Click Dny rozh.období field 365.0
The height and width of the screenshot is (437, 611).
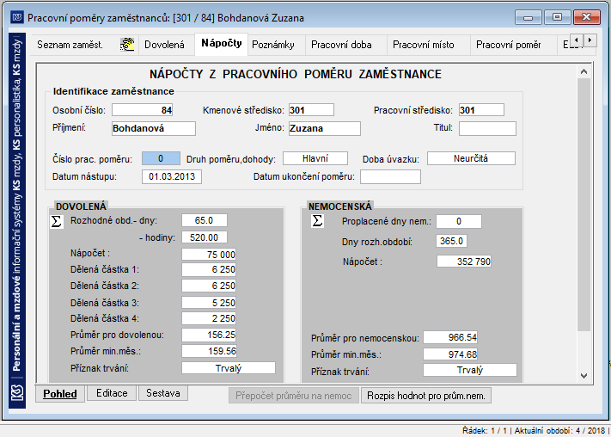point(452,241)
